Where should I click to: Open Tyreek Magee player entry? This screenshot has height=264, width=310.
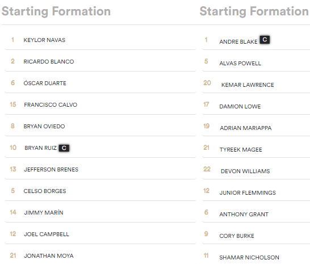click(256, 148)
